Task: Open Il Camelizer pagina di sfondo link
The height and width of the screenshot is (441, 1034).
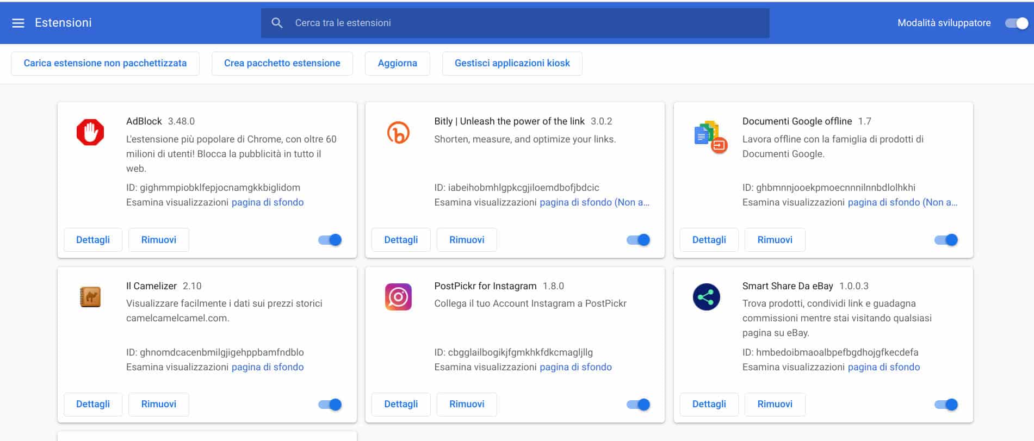Action: click(268, 367)
